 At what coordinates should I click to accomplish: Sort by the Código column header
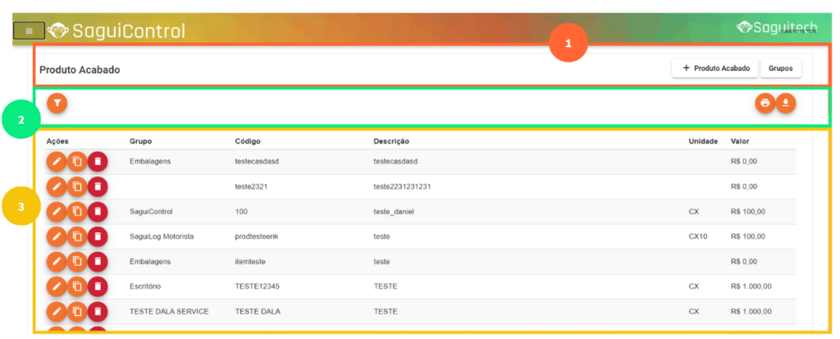(x=247, y=141)
